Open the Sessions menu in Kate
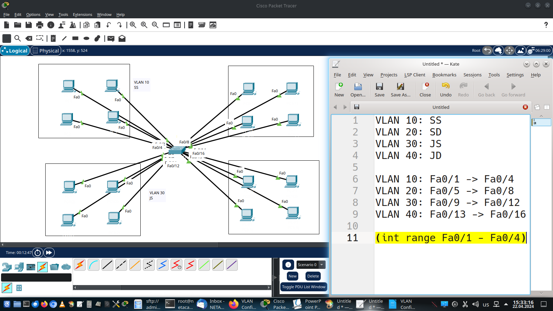The height and width of the screenshot is (311, 553). tap(472, 75)
